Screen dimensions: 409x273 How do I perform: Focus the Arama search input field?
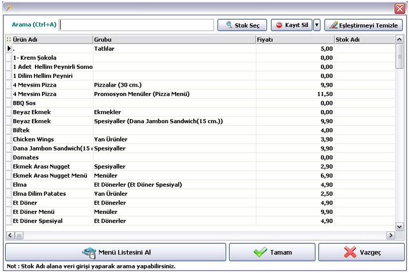pos(136,25)
